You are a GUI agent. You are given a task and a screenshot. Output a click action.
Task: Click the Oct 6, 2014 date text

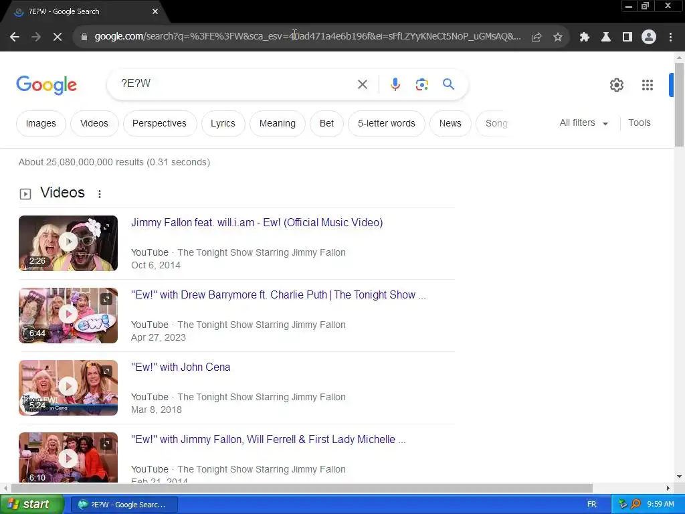click(x=156, y=265)
